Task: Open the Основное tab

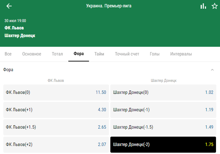Action: [x=32, y=54]
